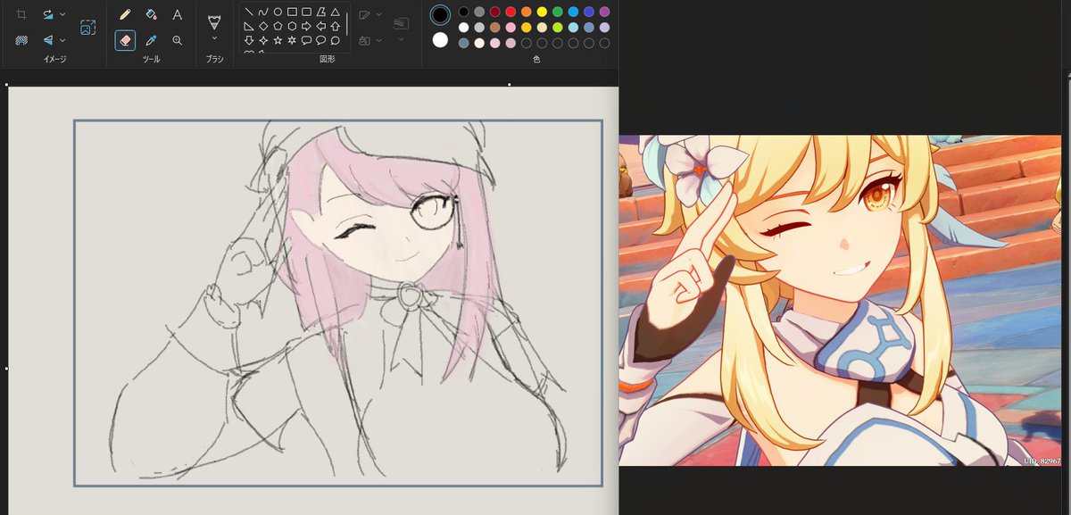Click the イメージ group label

pyautogui.click(x=54, y=60)
